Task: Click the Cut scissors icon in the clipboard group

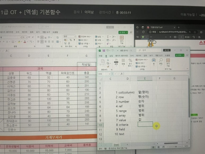Action: (108, 61)
